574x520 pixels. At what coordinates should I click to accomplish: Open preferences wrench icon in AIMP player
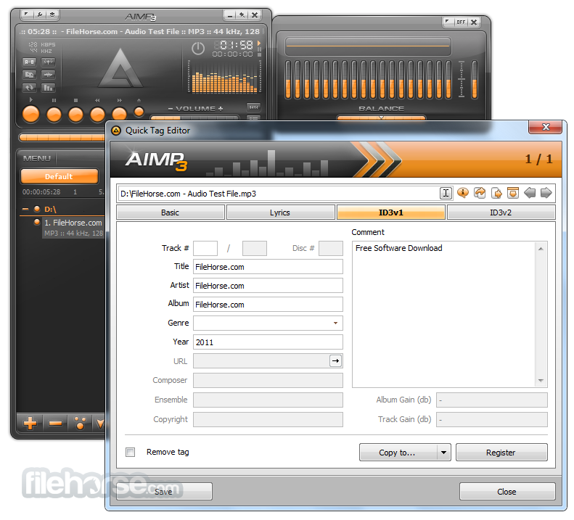pyautogui.click(x=39, y=15)
